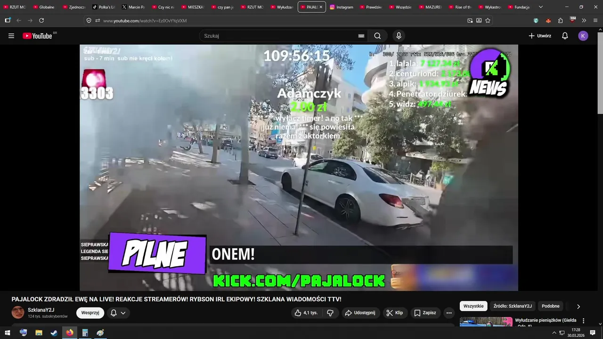Image resolution: width=603 pixels, height=339 pixels.
Task: Open File Explorer from taskbar
Action: [x=39, y=333]
